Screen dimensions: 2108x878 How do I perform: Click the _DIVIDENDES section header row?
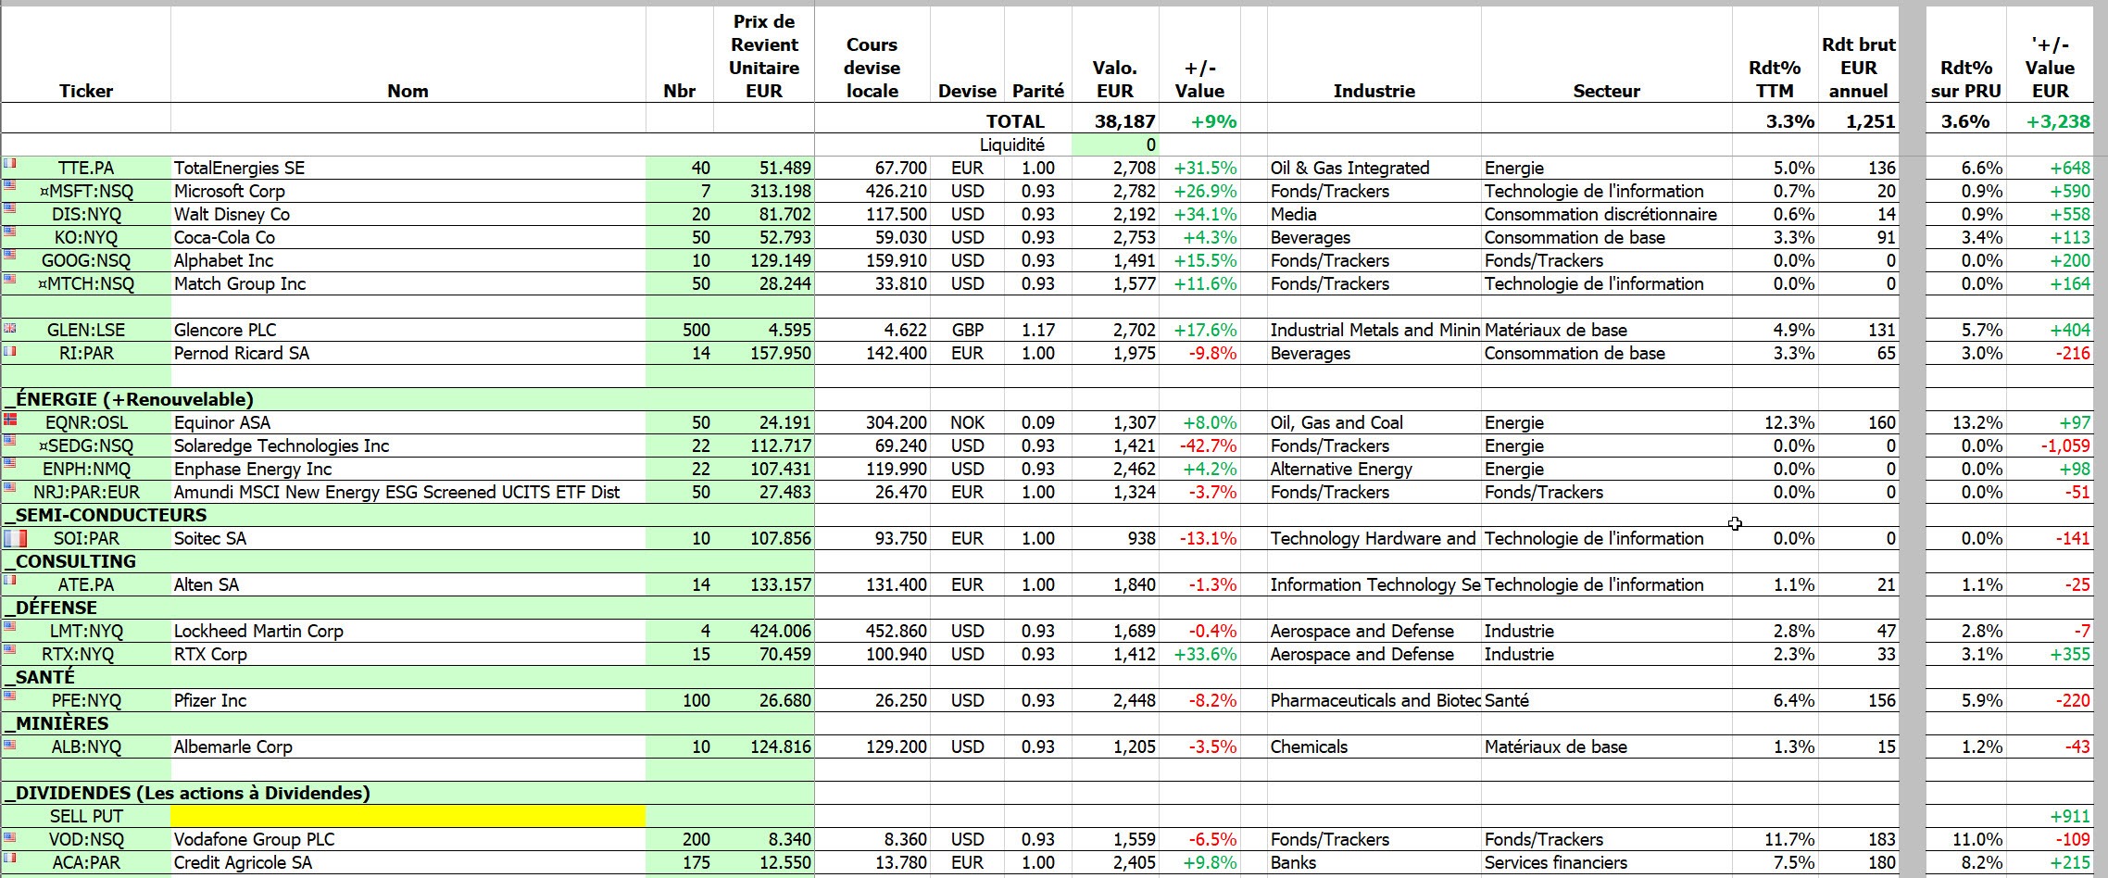tap(408, 793)
